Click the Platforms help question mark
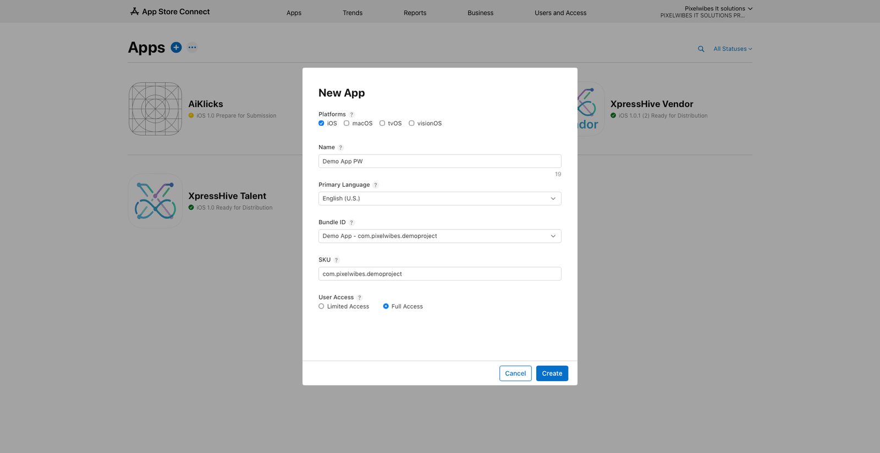The image size is (880, 453). coord(352,115)
